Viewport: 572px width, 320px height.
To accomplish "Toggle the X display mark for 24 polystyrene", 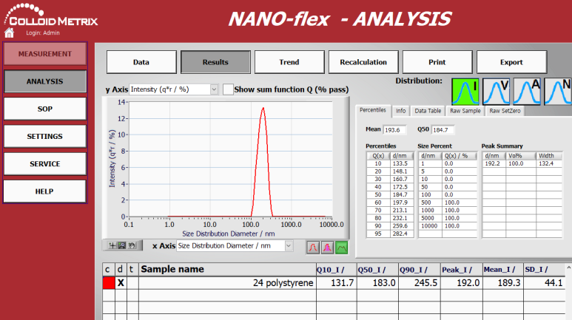I will 121,283.
